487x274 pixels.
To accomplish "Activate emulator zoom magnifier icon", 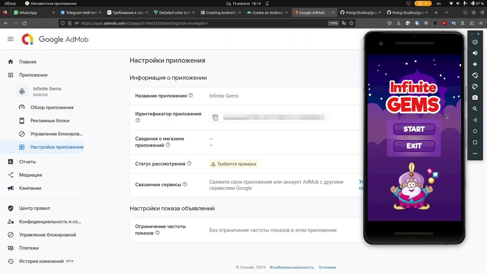I will click(475, 109).
